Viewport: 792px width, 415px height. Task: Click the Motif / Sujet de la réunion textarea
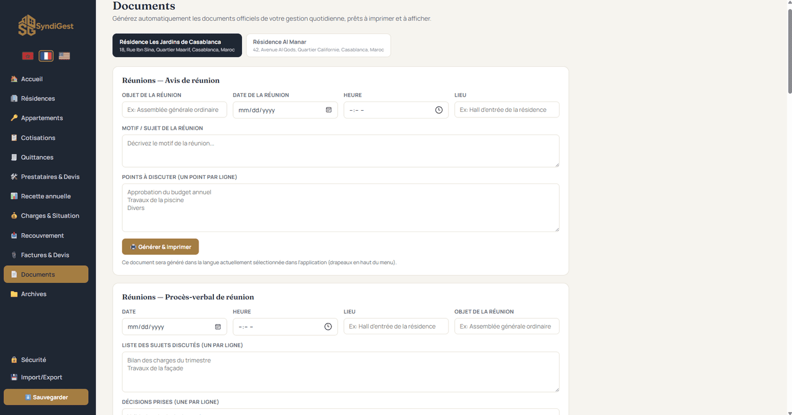click(x=341, y=151)
